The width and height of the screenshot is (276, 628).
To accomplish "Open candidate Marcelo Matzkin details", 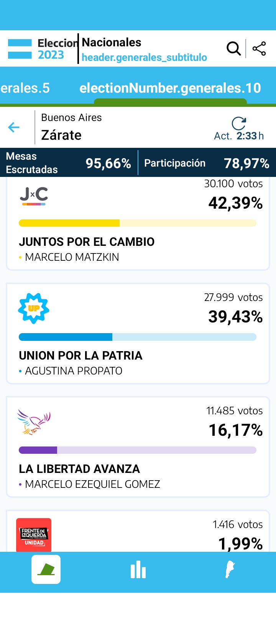I will tap(72, 257).
